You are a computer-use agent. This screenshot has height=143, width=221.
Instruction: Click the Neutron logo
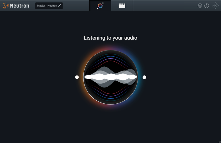click(x=16, y=6)
